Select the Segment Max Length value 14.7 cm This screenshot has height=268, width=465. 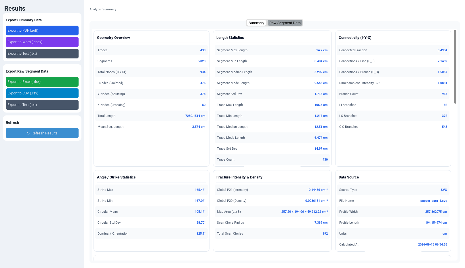pos(322,50)
